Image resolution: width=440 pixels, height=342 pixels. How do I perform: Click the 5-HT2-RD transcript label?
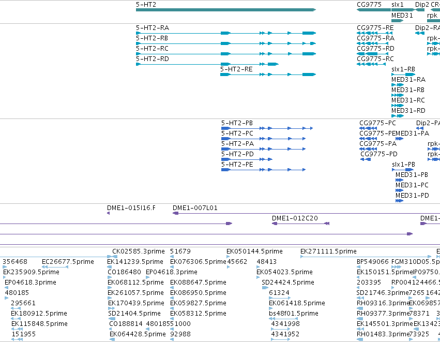(x=153, y=59)
